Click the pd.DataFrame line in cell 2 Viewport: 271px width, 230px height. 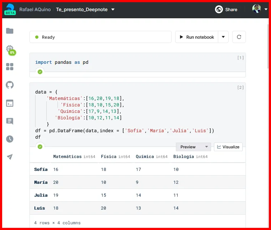tap(125, 131)
